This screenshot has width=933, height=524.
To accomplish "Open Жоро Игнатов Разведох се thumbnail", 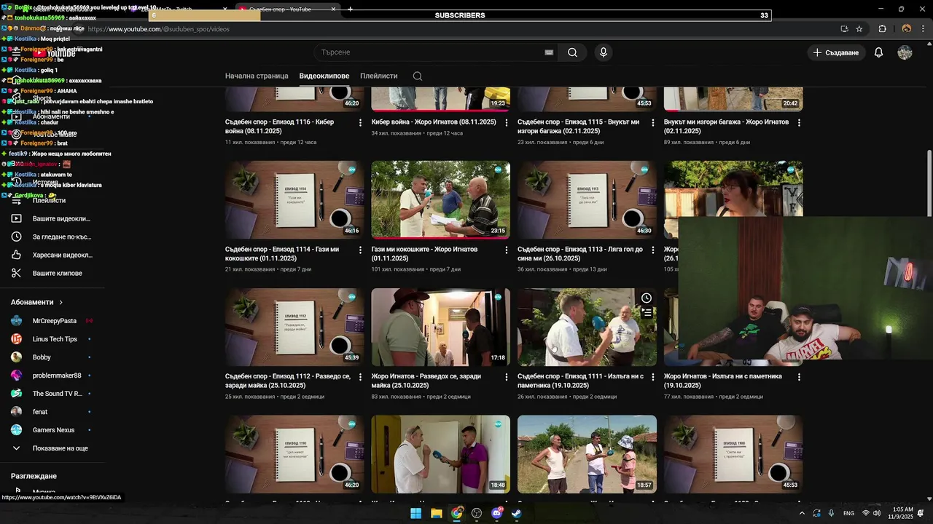I will point(441,327).
